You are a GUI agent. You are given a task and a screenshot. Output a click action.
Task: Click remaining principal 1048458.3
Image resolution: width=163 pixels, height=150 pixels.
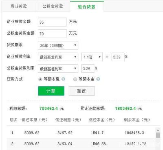click(134, 133)
